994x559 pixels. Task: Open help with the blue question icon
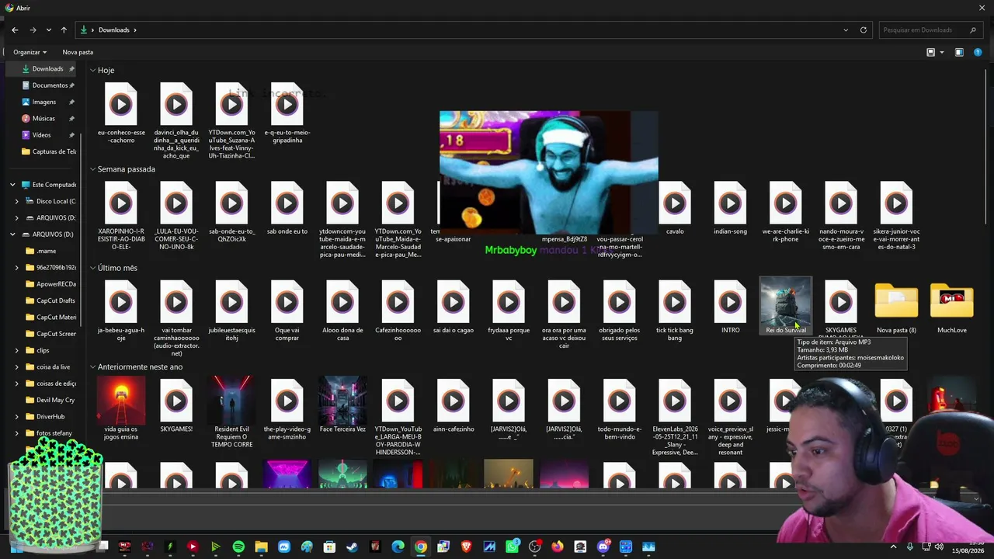click(x=978, y=52)
